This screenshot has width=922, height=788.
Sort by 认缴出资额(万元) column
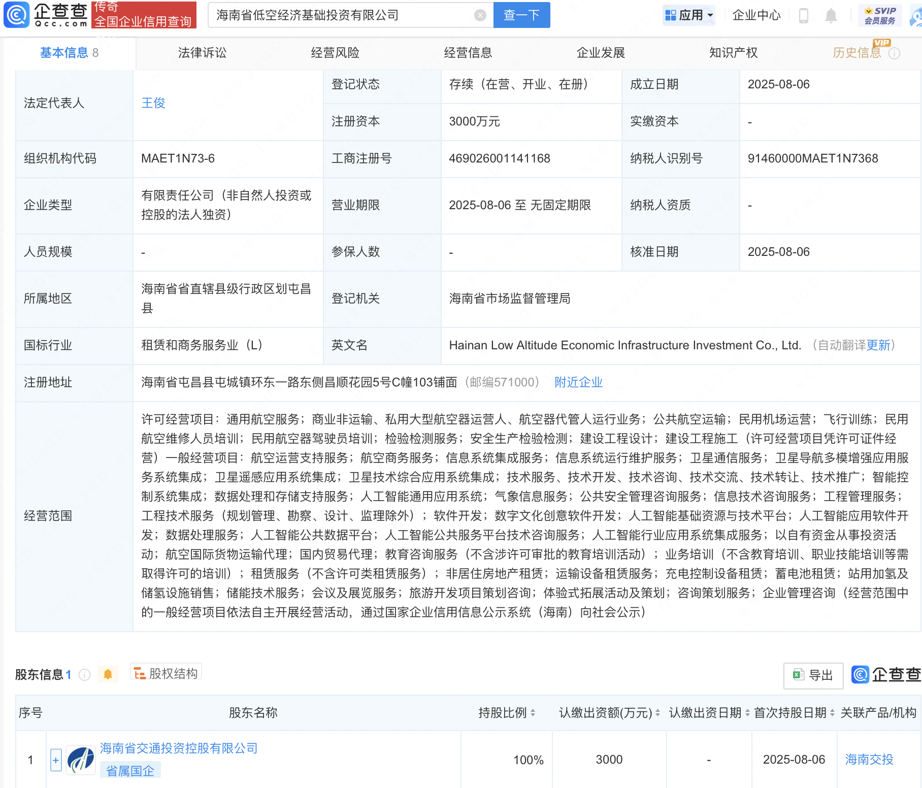pyautogui.click(x=657, y=713)
